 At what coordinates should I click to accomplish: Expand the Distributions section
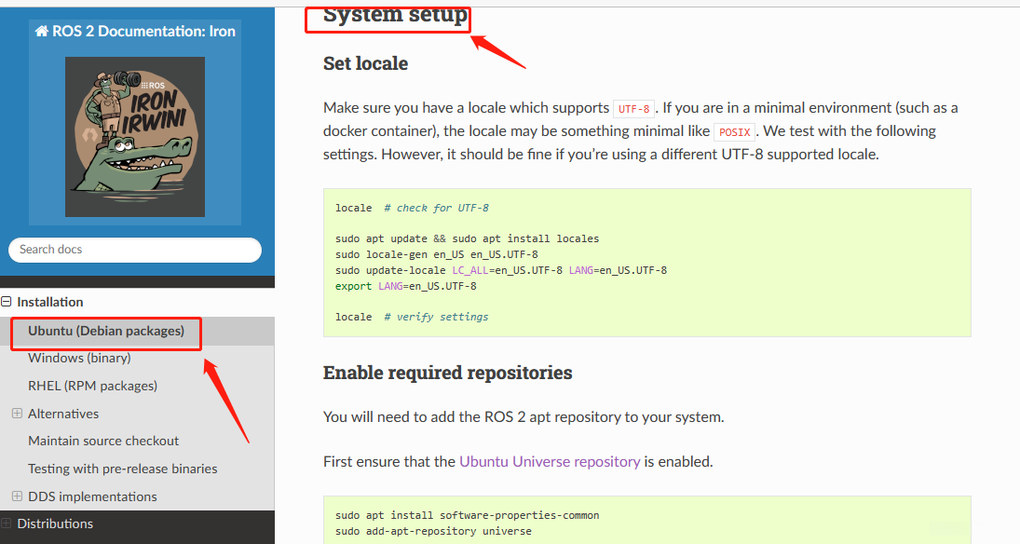7,524
